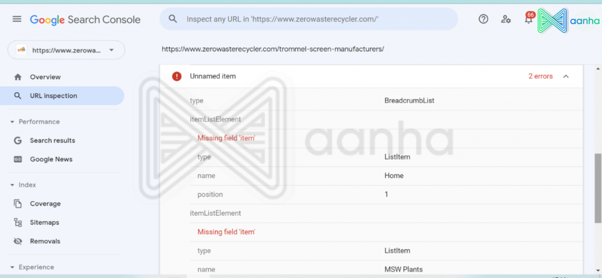
Task: Open the hamburger main menu
Action: [17, 19]
